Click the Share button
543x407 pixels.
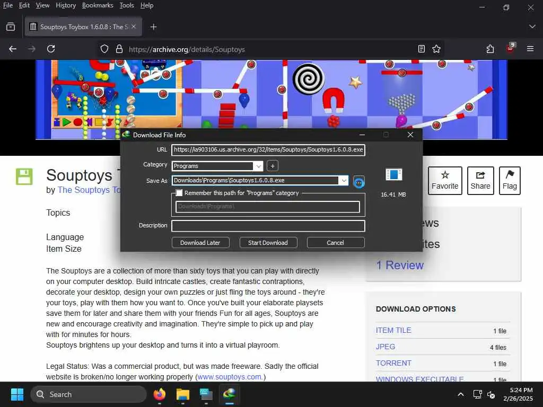[480, 181]
